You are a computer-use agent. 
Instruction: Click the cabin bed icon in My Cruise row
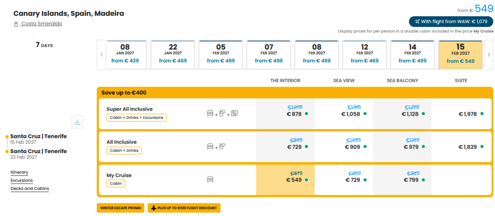pos(210,179)
